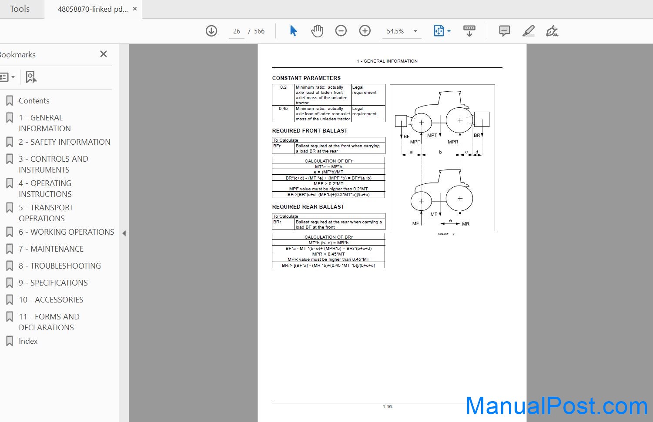Switch to the Tools tab
Viewport: 653px width, 422px height.
tap(20, 9)
